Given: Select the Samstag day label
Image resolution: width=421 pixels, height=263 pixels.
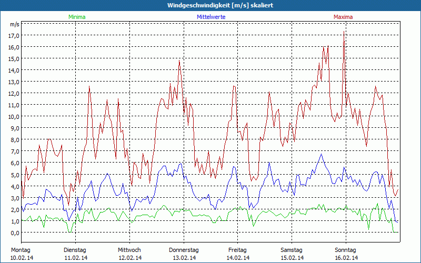Looking at the screenshot, I should point(292,250).
